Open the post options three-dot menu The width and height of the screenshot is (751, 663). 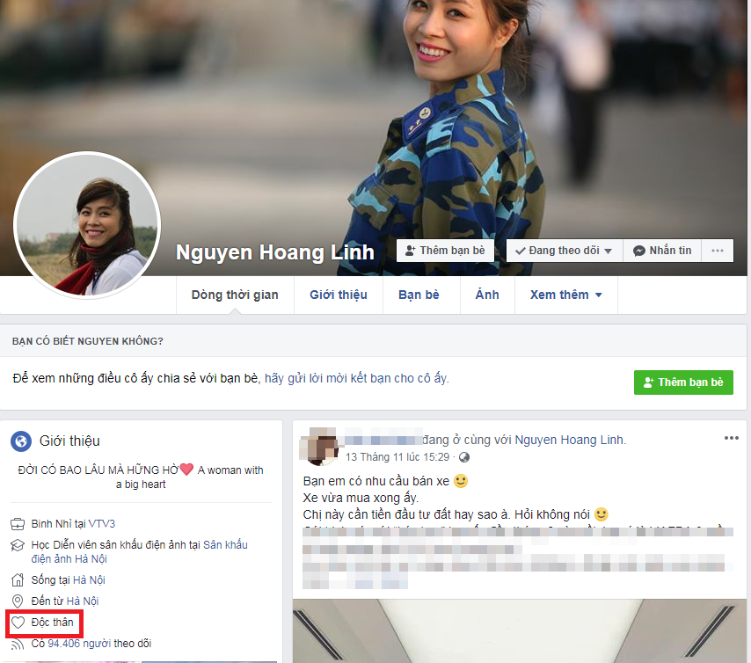pyautogui.click(x=731, y=438)
